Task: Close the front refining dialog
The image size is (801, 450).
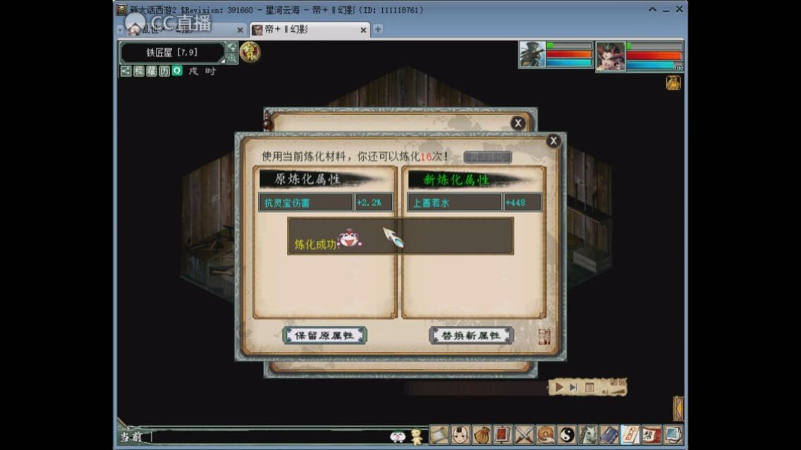Action: tap(554, 141)
